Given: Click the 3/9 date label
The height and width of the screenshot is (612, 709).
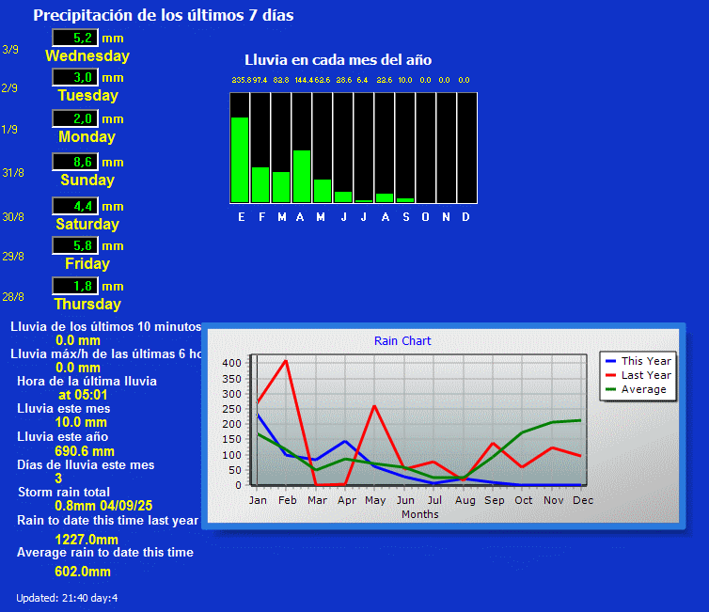Looking at the screenshot, I should click(10, 49).
